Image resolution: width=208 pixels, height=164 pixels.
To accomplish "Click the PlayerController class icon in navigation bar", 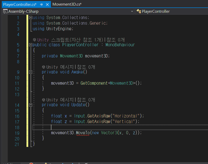I will tap(139, 11).
